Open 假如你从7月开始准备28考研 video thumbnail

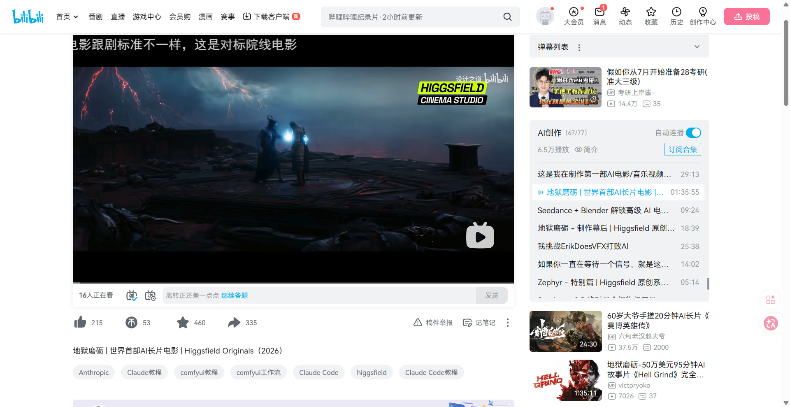[565, 87]
